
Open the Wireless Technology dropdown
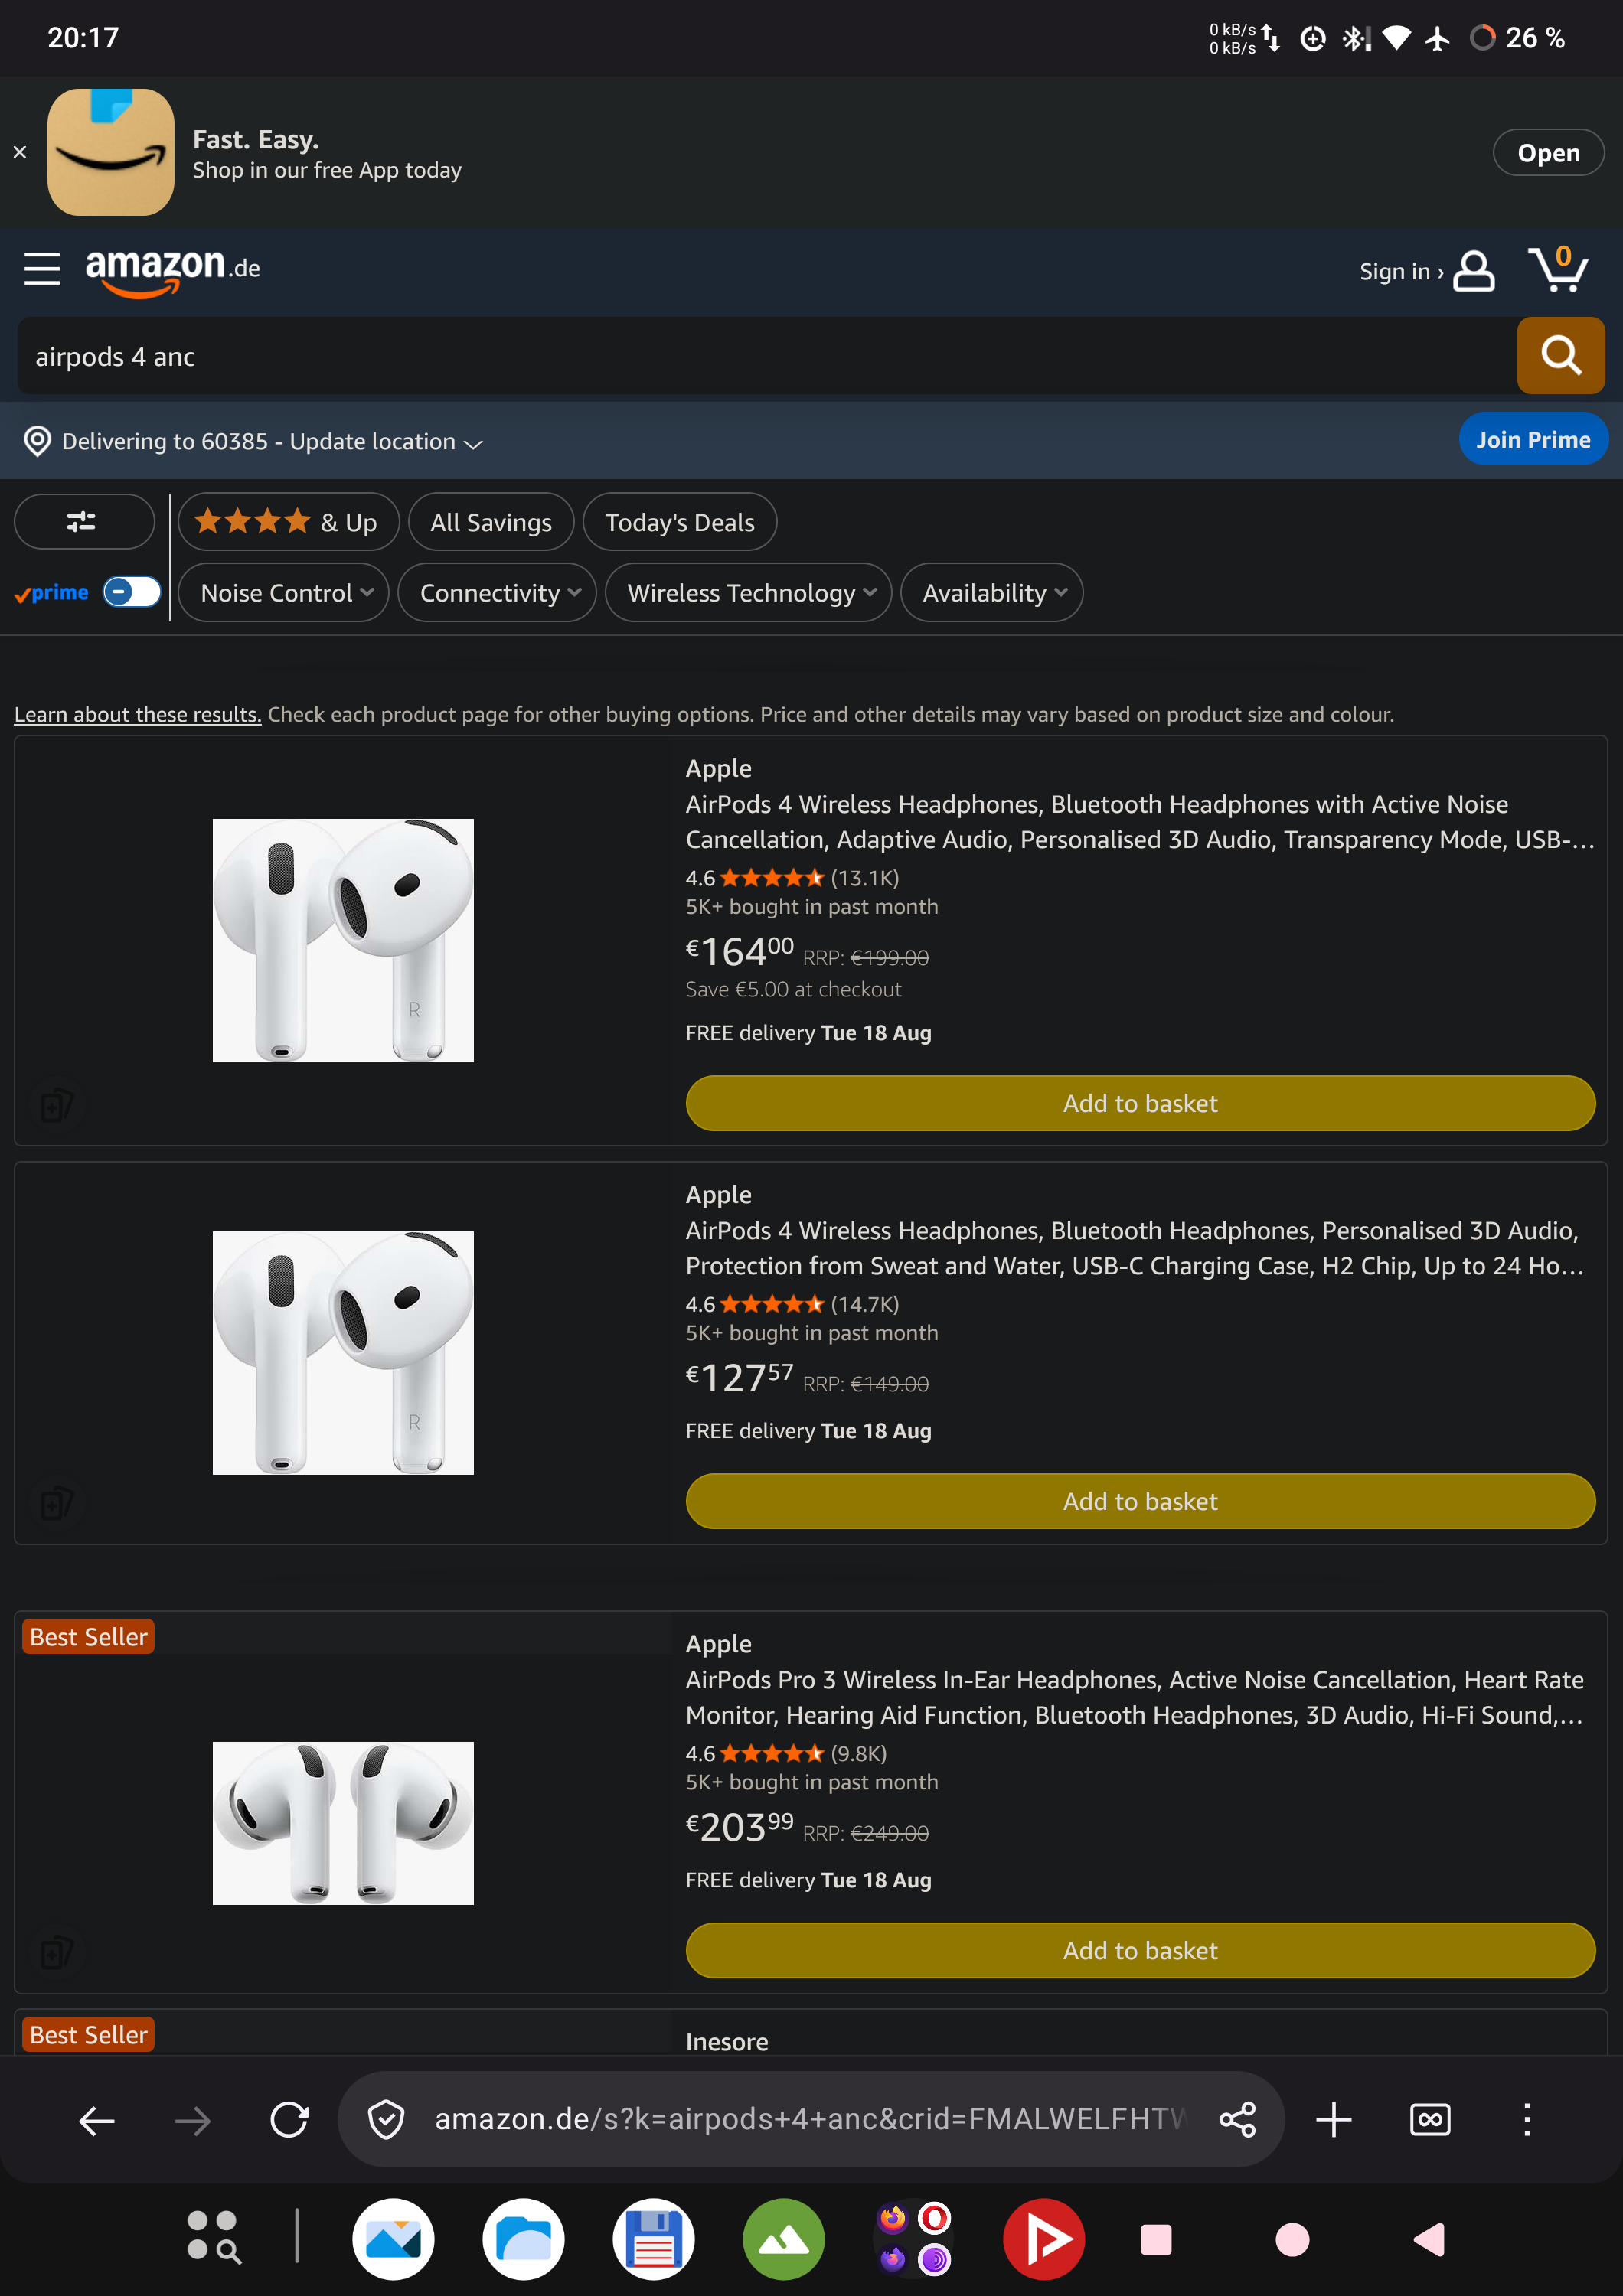click(748, 593)
